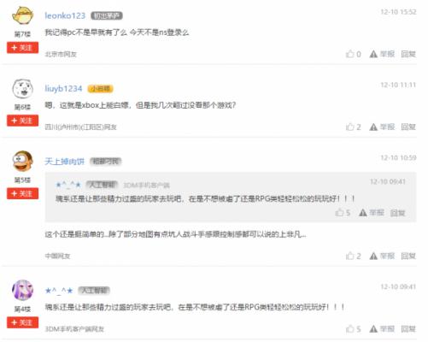Open 天上掉肉饼's profile link
The image size is (428, 342).
click(x=65, y=162)
